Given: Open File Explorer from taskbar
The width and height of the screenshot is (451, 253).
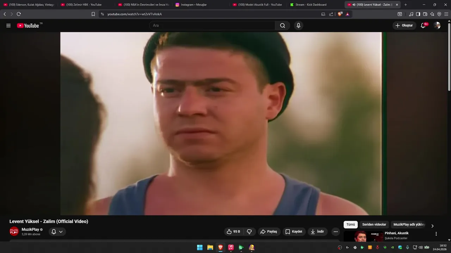Looking at the screenshot, I should (x=210, y=247).
